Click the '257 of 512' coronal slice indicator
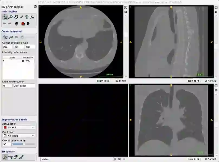219x162 pixels. tap(210, 159)
